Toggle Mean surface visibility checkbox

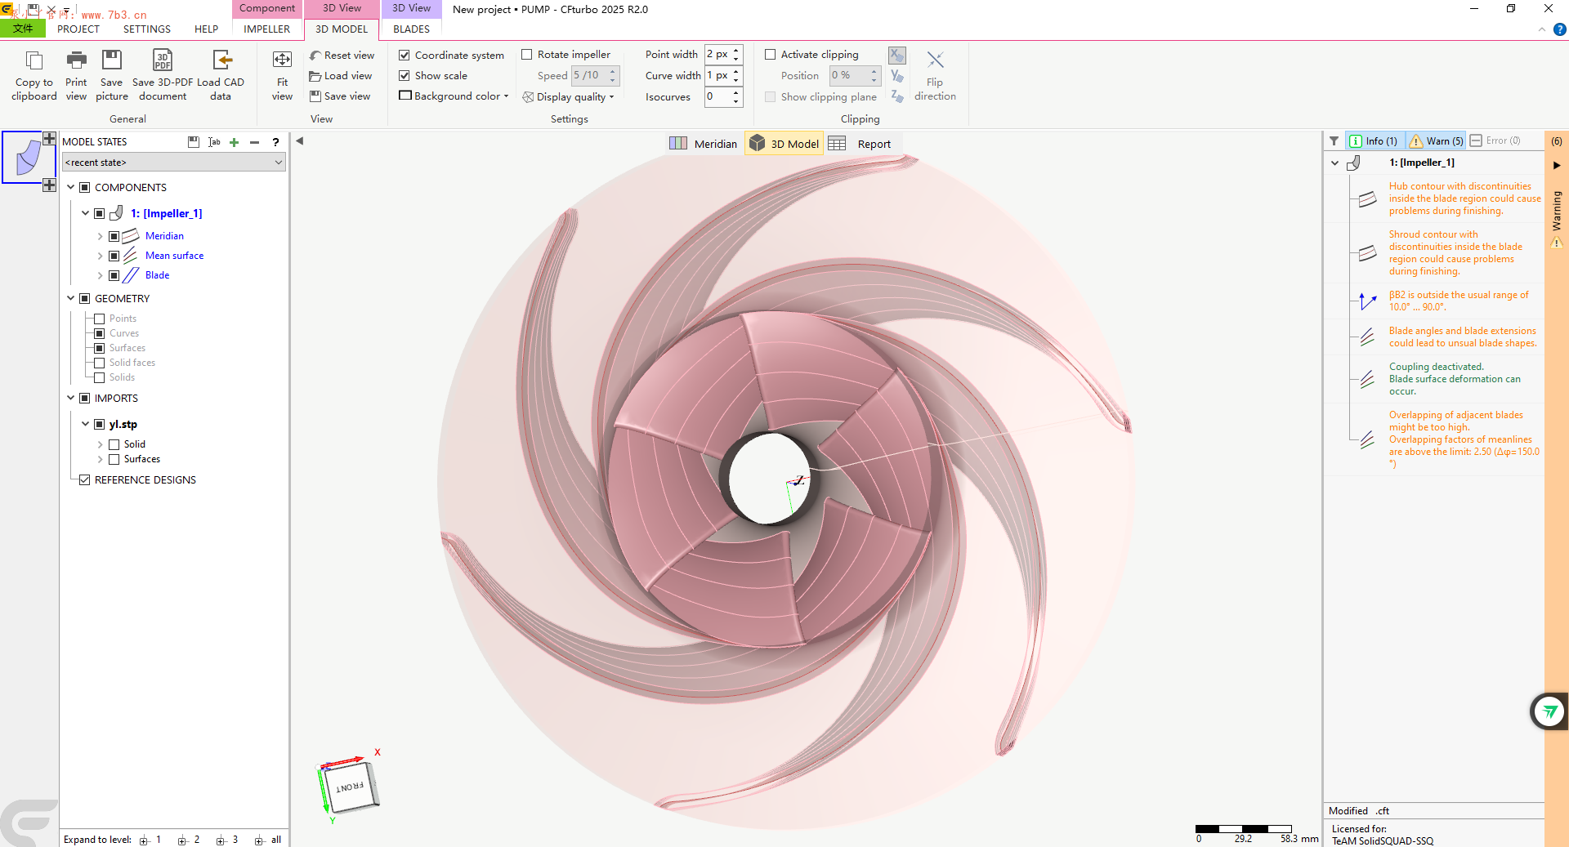pos(114,256)
